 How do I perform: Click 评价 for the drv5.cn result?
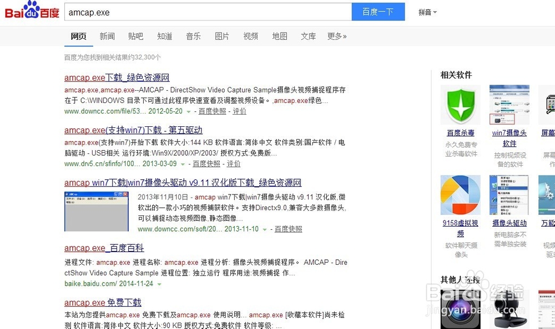[234, 163]
